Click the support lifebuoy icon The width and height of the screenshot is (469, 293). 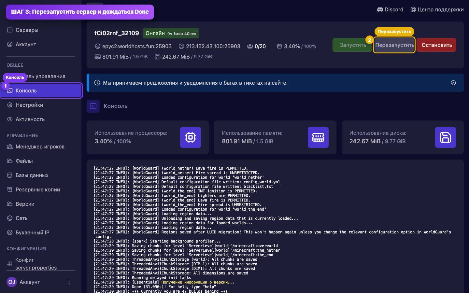tap(413, 9)
